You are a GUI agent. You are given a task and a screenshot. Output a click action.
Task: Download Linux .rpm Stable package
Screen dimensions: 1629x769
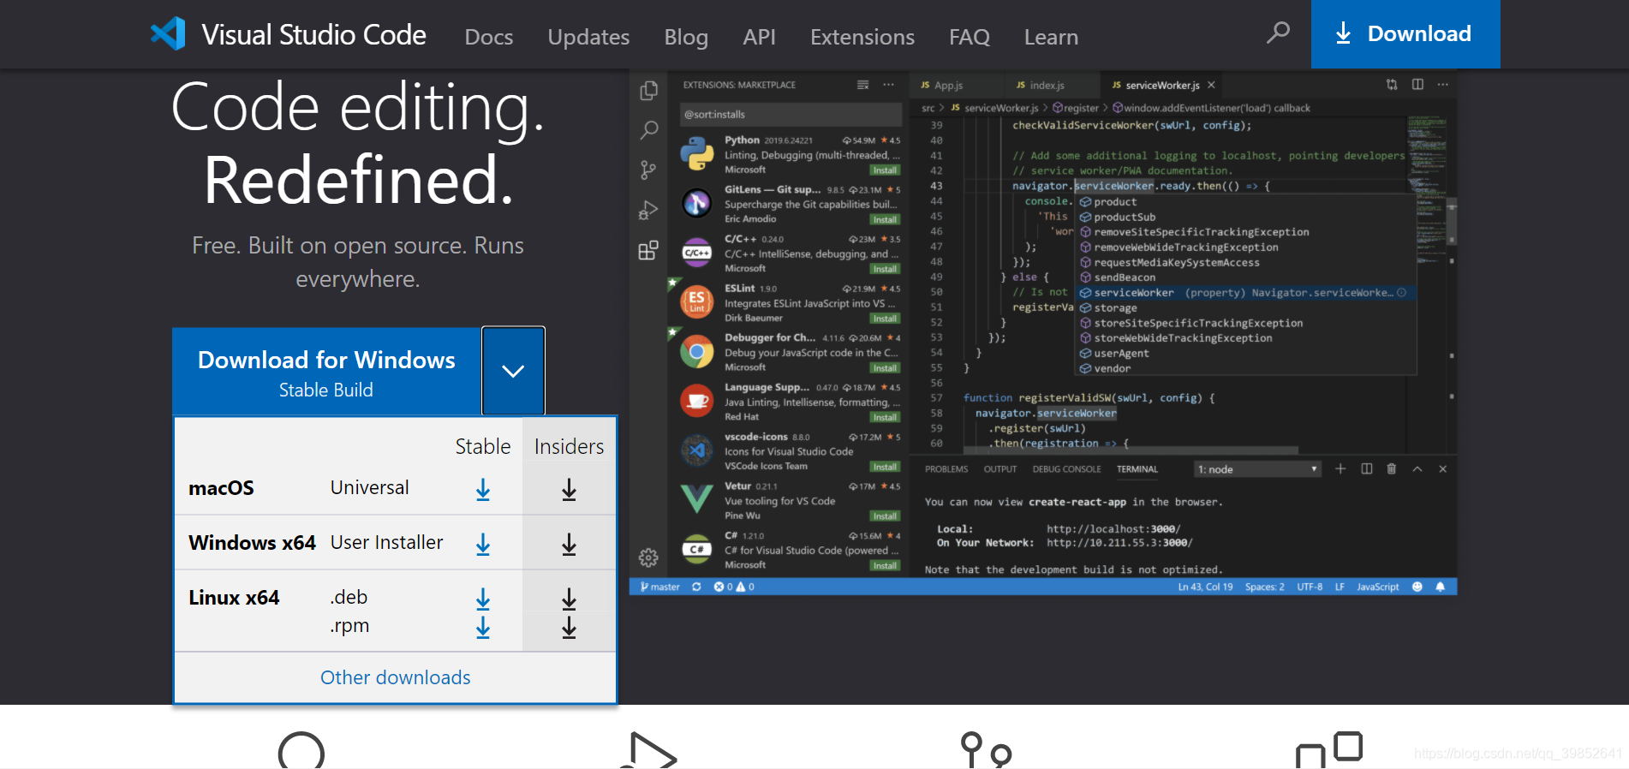pyautogui.click(x=483, y=627)
